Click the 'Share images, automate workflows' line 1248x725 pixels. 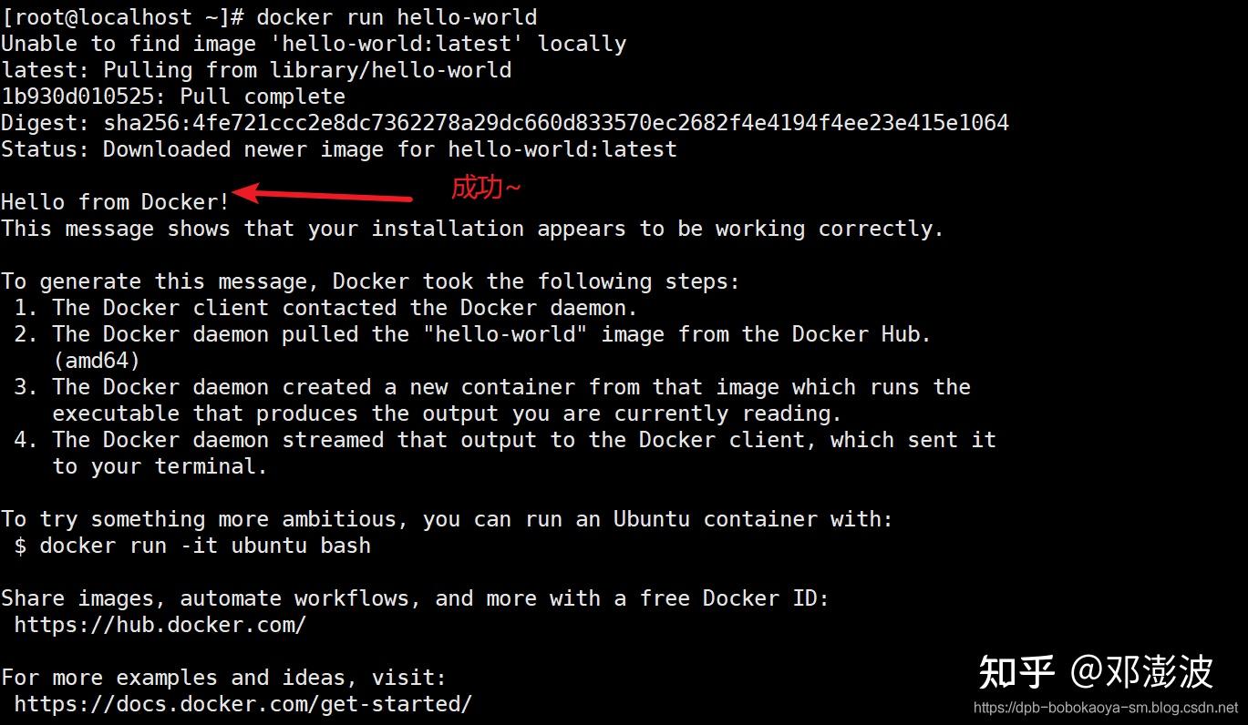[x=416, y=598]
